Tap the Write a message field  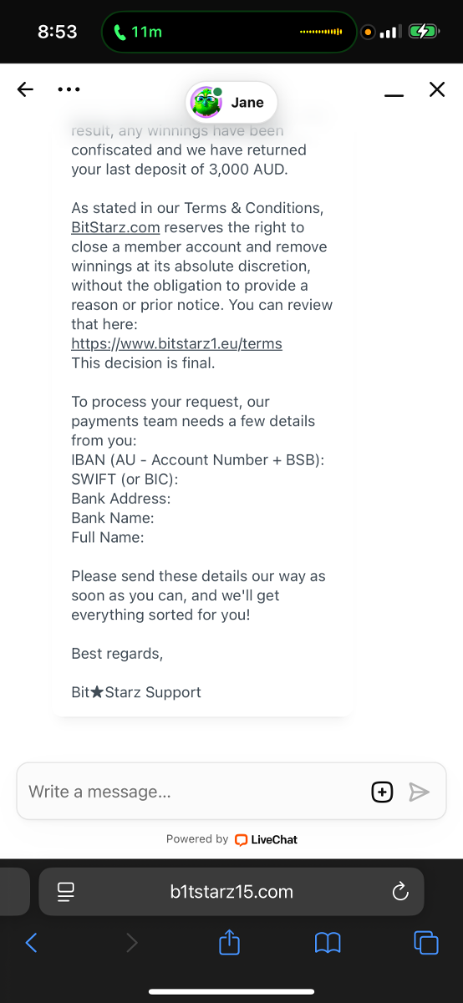click(x=192, y=792)
